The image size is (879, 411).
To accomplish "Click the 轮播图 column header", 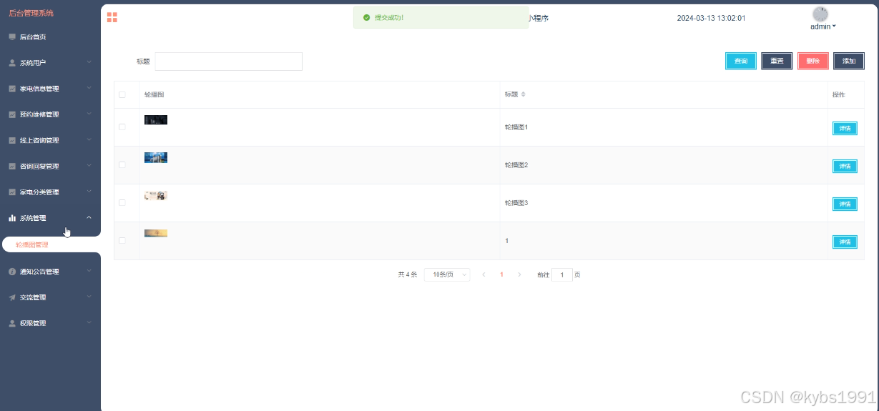I will 154,94.
